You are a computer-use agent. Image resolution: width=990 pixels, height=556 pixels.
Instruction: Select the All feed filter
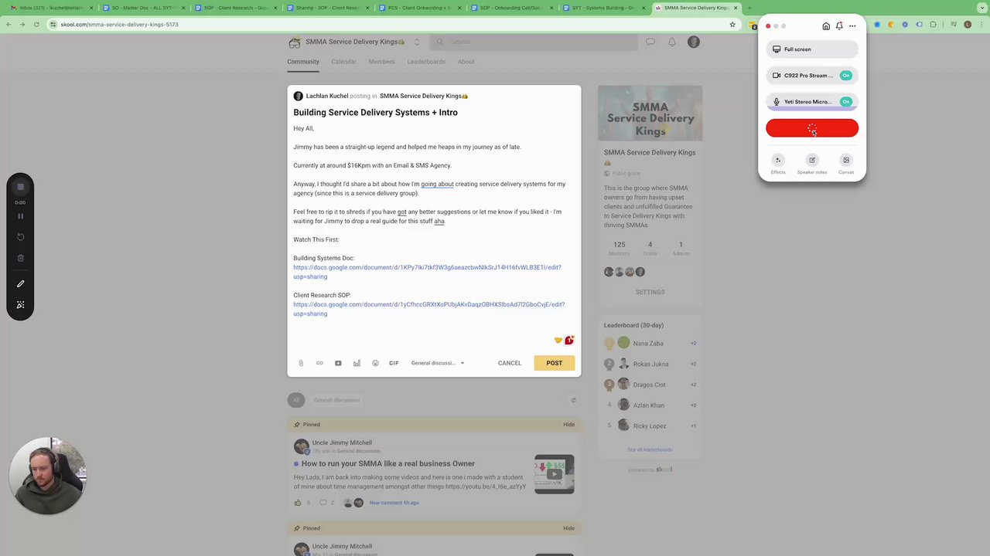click(x=295, y=400)
